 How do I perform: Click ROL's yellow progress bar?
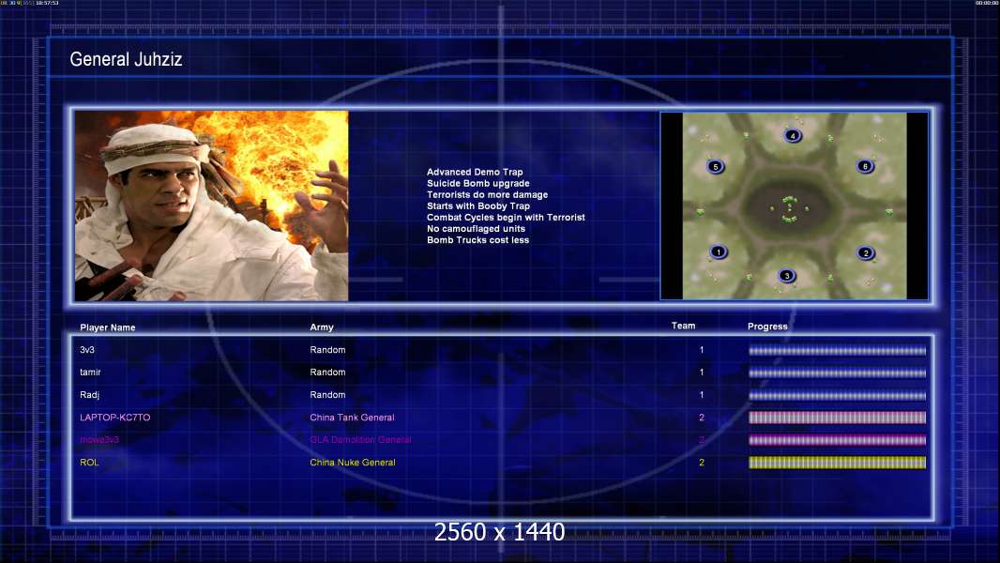[837, 463]
